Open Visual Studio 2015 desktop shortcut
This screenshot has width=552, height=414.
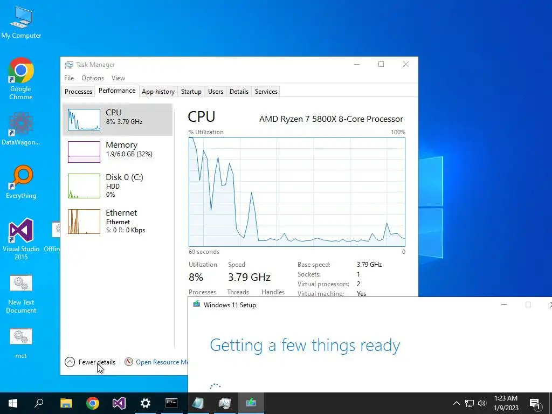coord(21,239)
